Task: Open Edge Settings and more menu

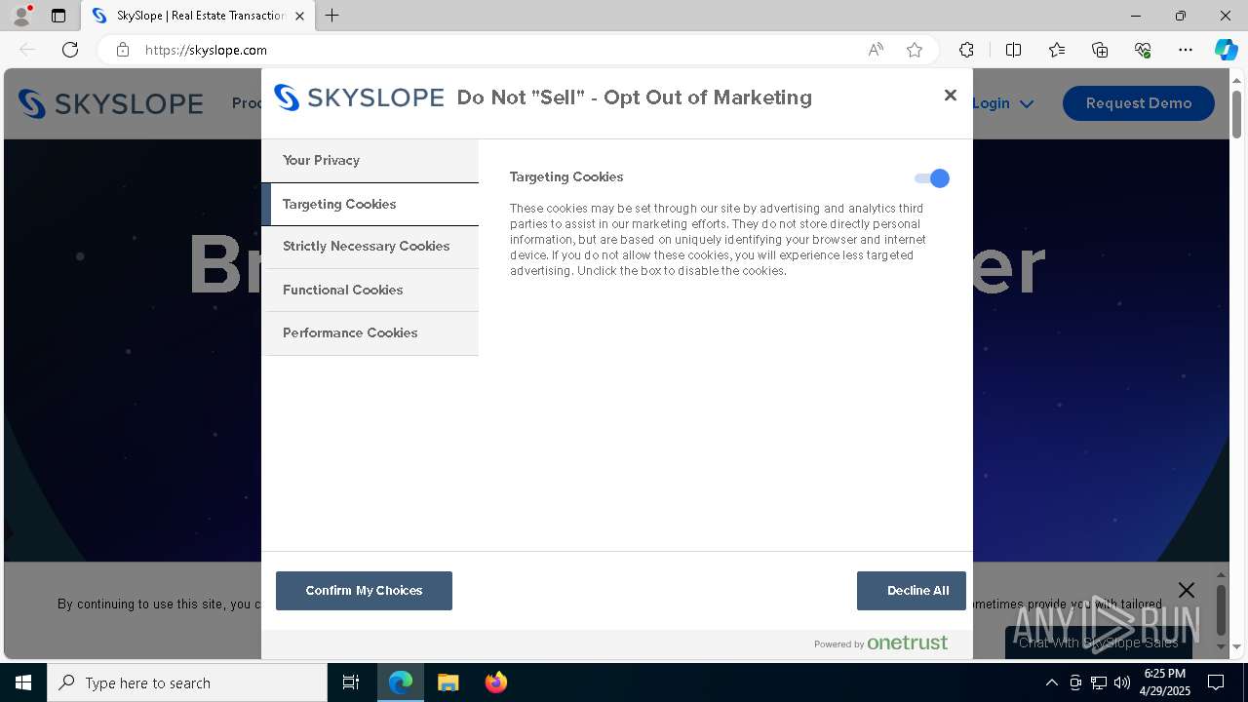Action: (x=1186, y=50)
